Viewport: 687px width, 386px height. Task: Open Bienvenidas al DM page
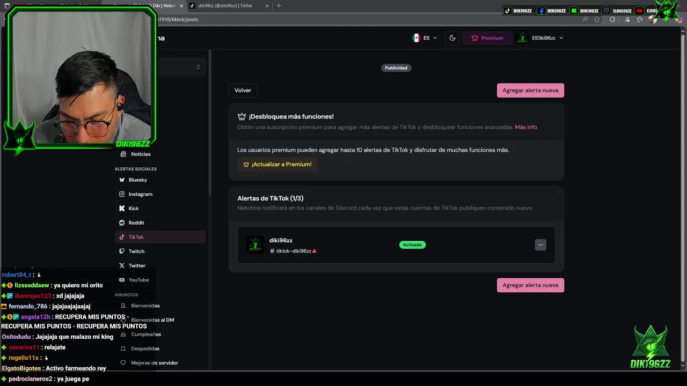pyautogui.click(x=160, y=320)
